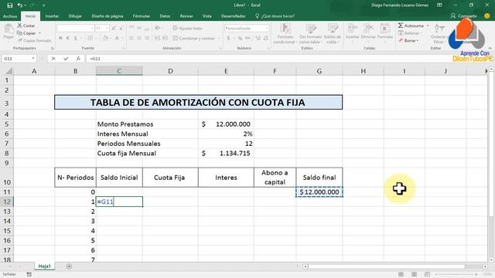Align text left in cell
This screenshot has height=278, width=495.
131,38
